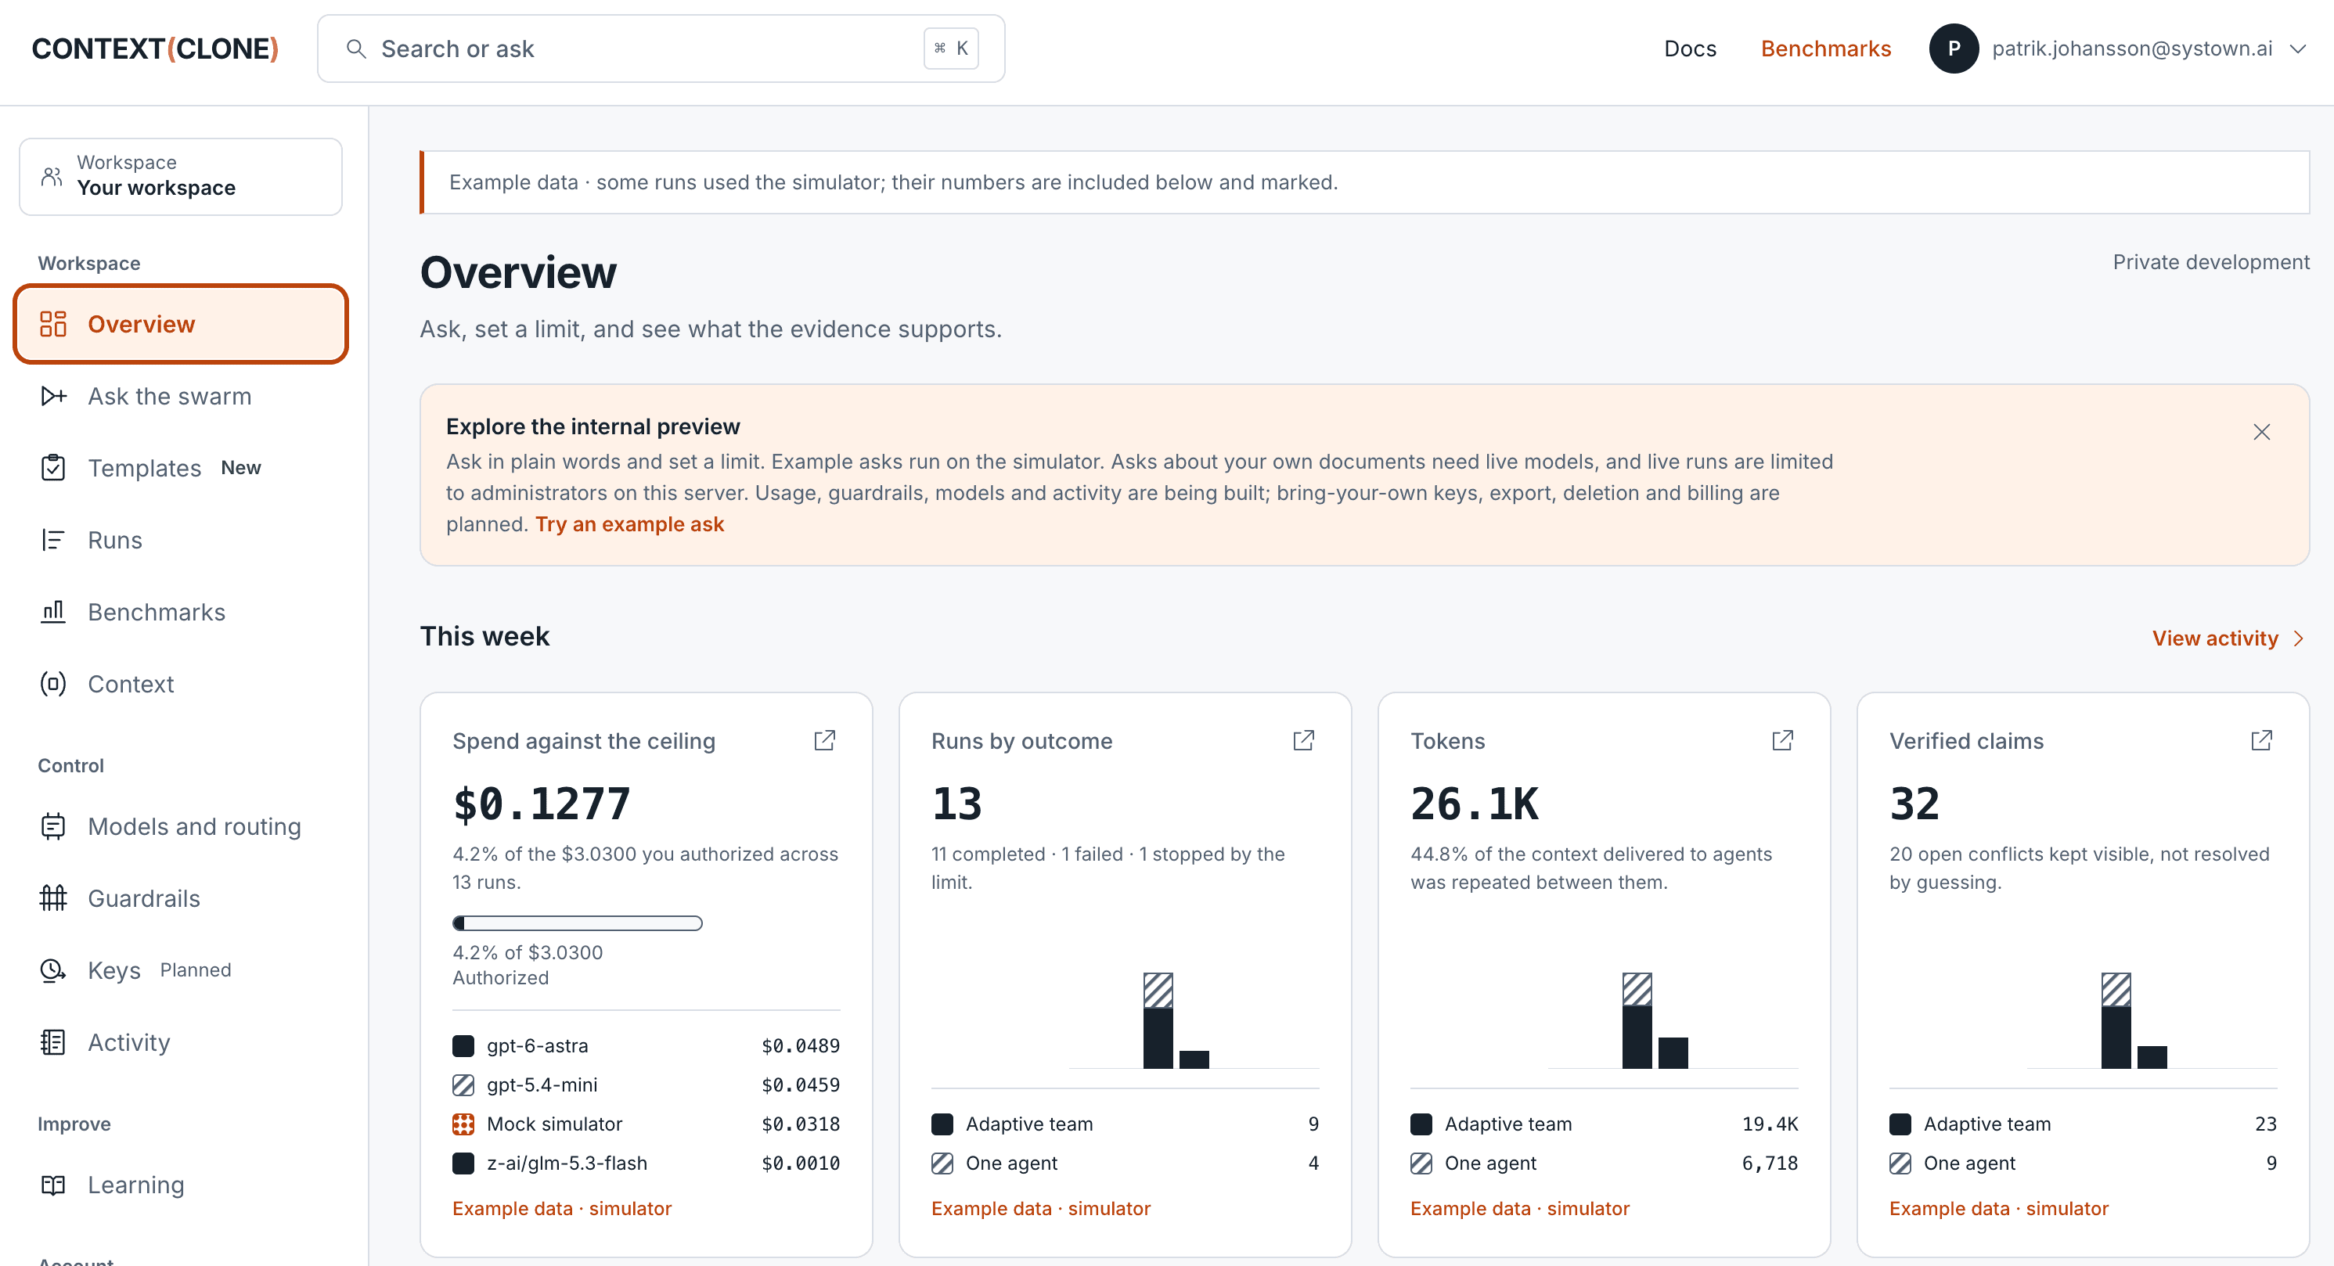Select Ask the swarm in sidebar
2334x1266 pixels.
182,396
